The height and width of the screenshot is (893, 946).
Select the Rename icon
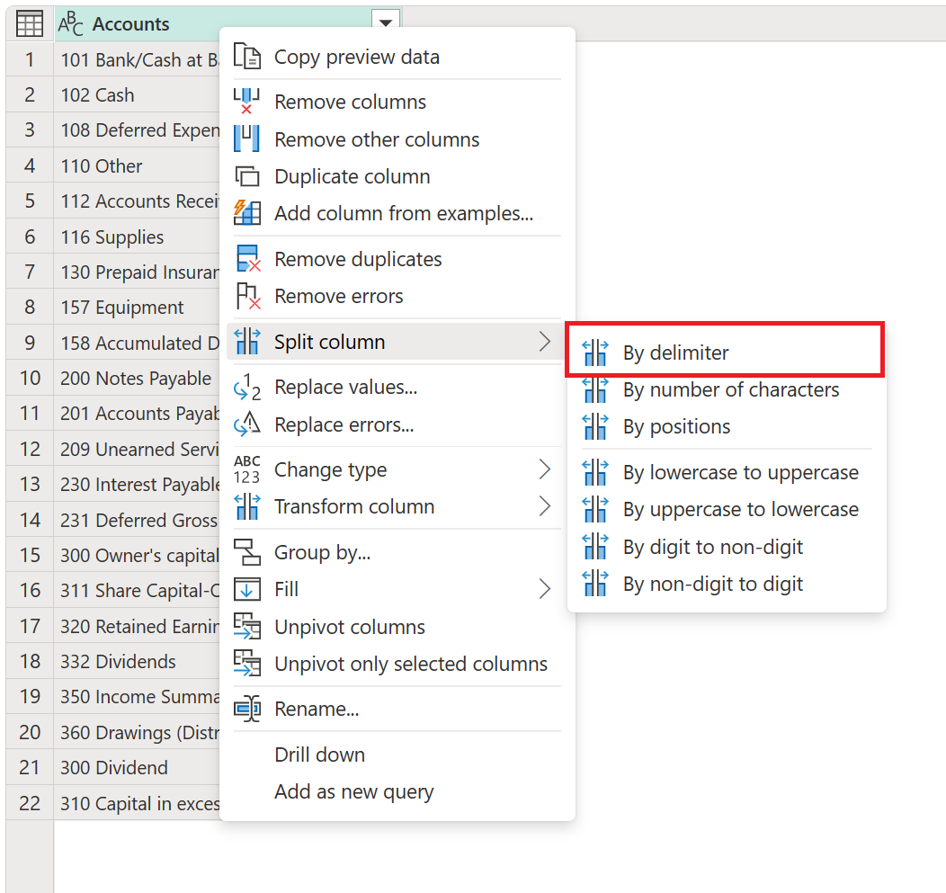pyautogui.click(x=247, y=709)
